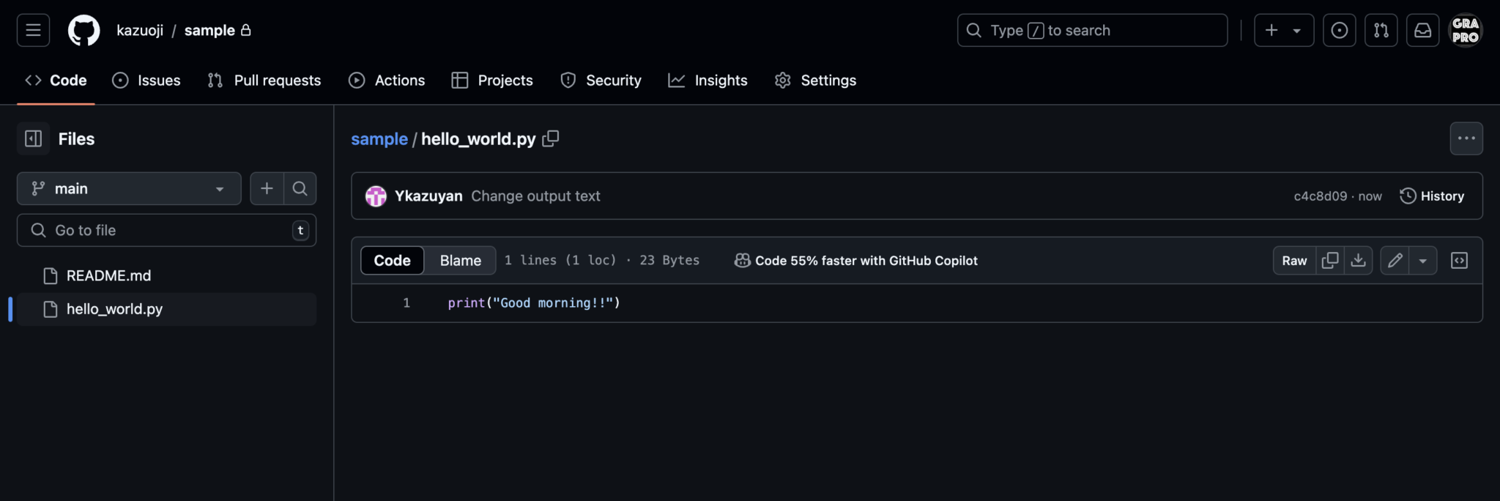Open the notifications inbox icon
The height and width of the screenshot is (501, 1500).
pyautogui.click(x=1422, y=31)
